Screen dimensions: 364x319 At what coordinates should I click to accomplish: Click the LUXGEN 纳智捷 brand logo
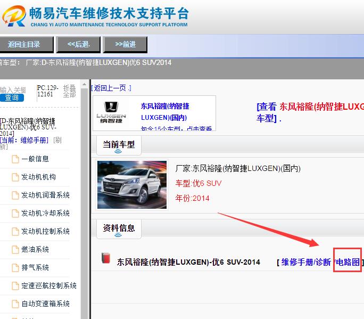pyautogui.click(x=111, y=112)
